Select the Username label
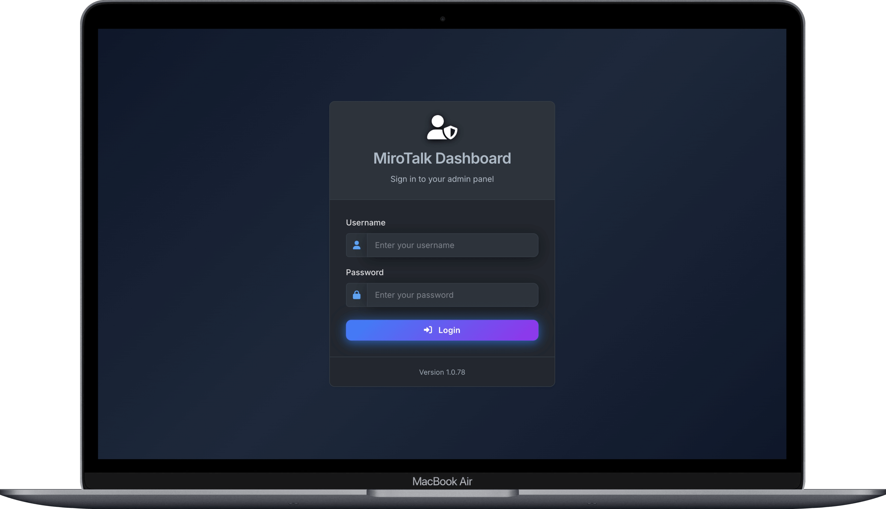The height and width of the screenshot is (509, 886). tap(366, 222)
